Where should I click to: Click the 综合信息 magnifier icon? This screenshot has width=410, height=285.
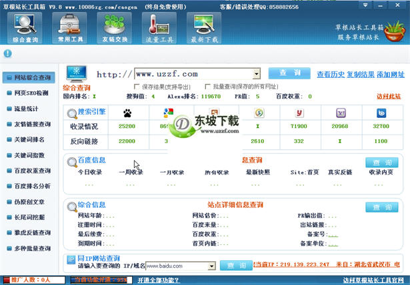click(71, 207)
